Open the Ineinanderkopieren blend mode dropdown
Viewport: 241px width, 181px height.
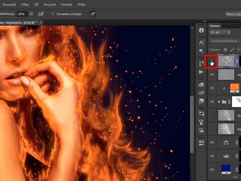[x=225, y=41]
